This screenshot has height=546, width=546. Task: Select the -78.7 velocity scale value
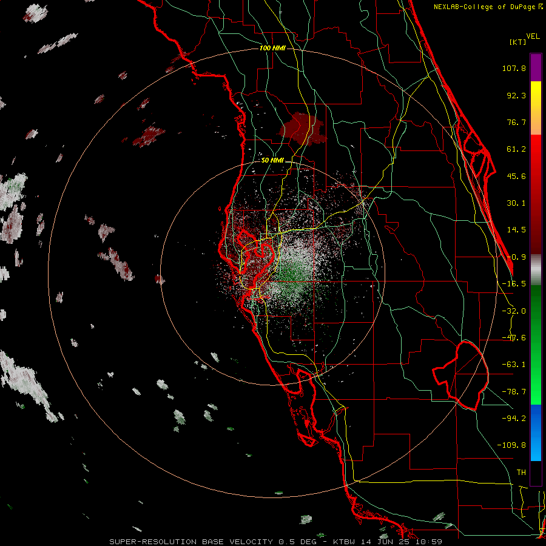point(514,392)
